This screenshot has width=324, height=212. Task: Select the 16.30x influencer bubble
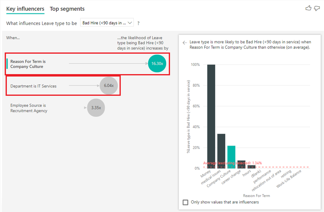tap(157, 64)
